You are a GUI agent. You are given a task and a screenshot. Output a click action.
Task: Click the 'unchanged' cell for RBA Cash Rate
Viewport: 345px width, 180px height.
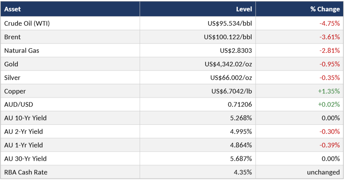pos(323,172)
